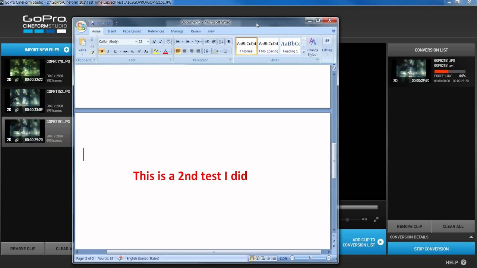Toggle Align Text Left
The height and width of the screenshot is (268, 477).
click(178, 51)
